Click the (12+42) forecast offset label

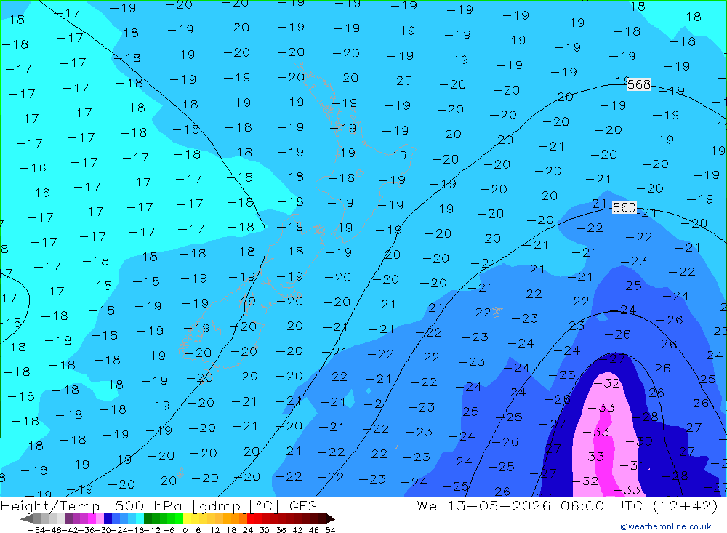pos(686,505)
